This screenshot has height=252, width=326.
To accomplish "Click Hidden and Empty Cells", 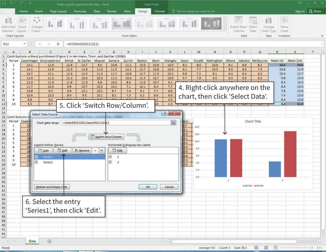I will tap(52, 186).
